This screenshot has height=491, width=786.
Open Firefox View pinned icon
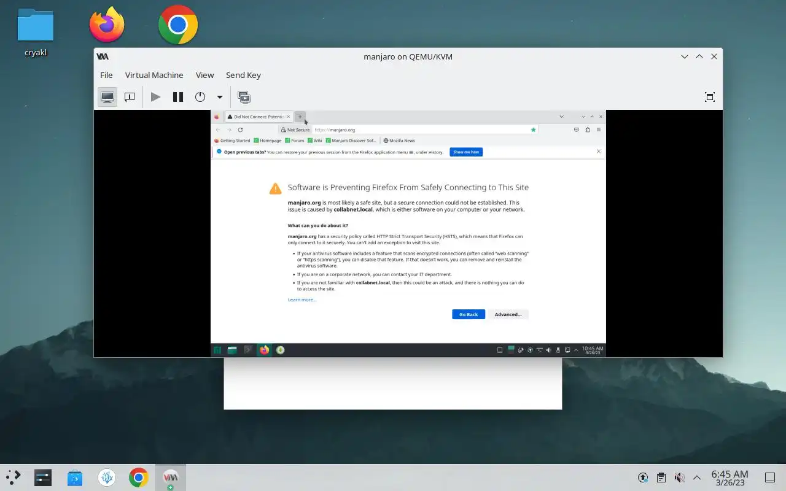click(217, 117)
